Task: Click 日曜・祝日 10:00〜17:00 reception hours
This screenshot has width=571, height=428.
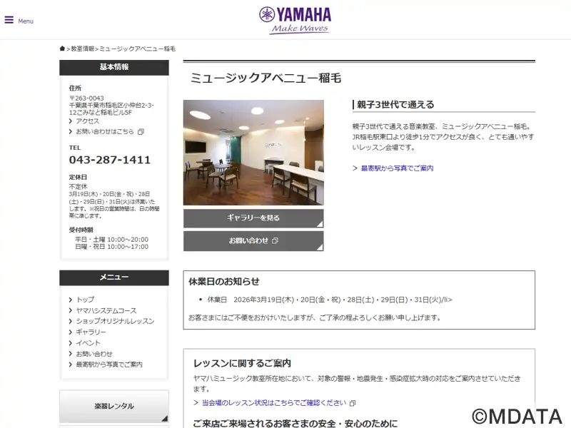Action: click(x=112, y=246)
